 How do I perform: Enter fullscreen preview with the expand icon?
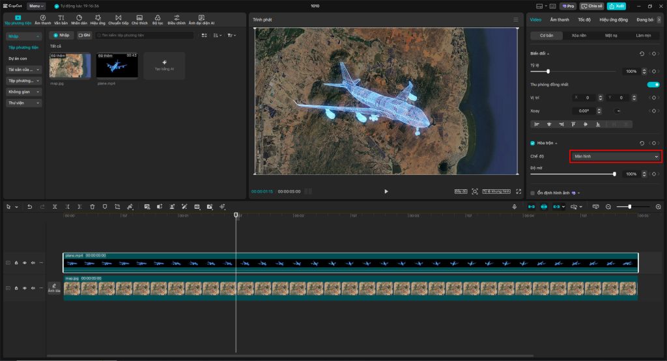(518, 191)
